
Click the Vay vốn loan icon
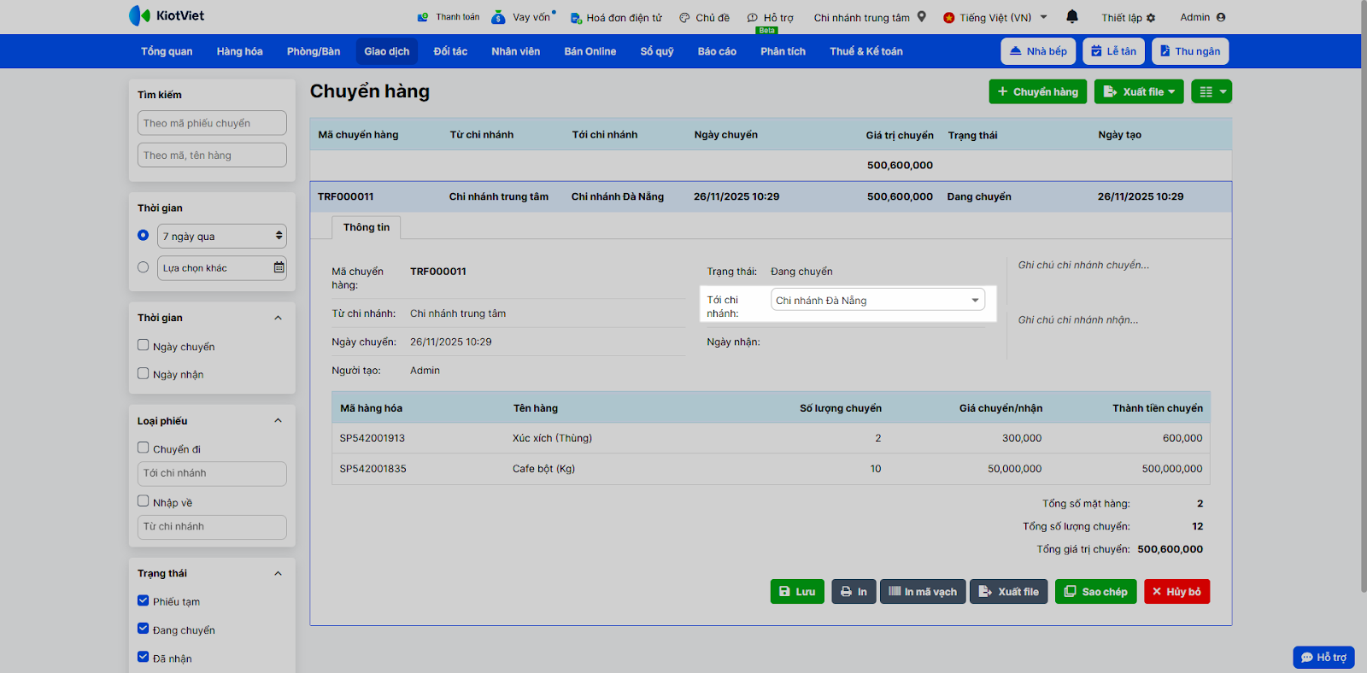(x=498, y=17)
